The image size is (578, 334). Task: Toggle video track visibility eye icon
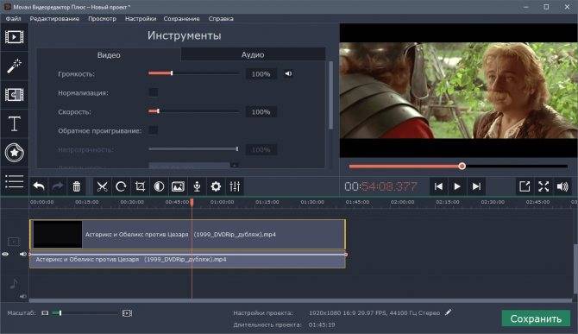5,254
